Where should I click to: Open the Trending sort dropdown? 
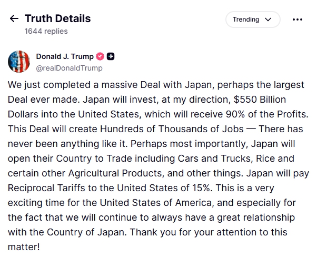(253, 19)
